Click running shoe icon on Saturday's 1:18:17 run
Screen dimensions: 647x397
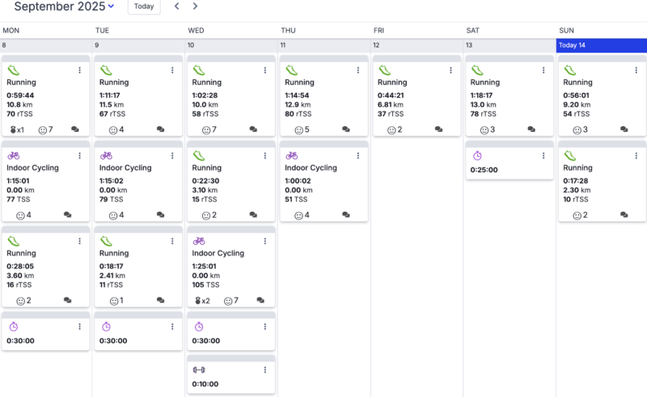click(477, 70)
